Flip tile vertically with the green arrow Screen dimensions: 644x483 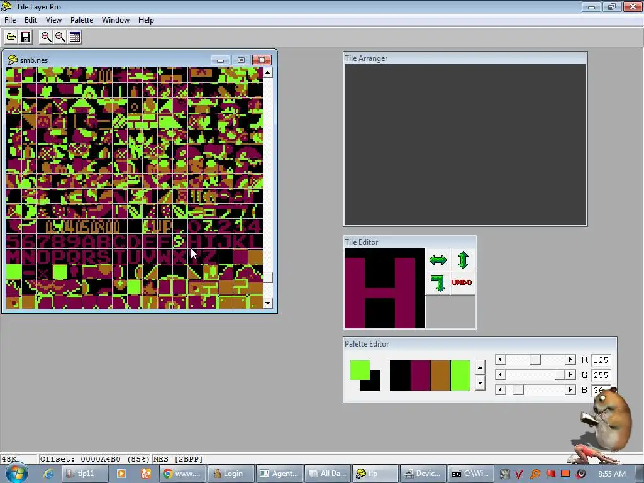click(x=463, y=260)
